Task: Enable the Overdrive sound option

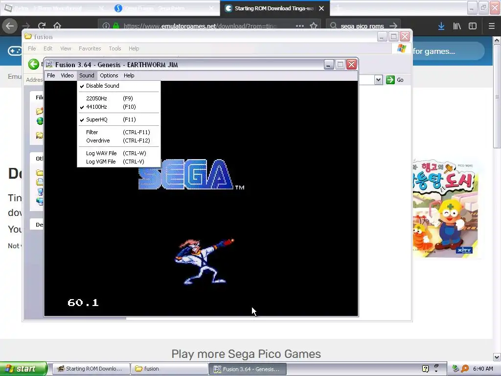Action: [118, 141]
